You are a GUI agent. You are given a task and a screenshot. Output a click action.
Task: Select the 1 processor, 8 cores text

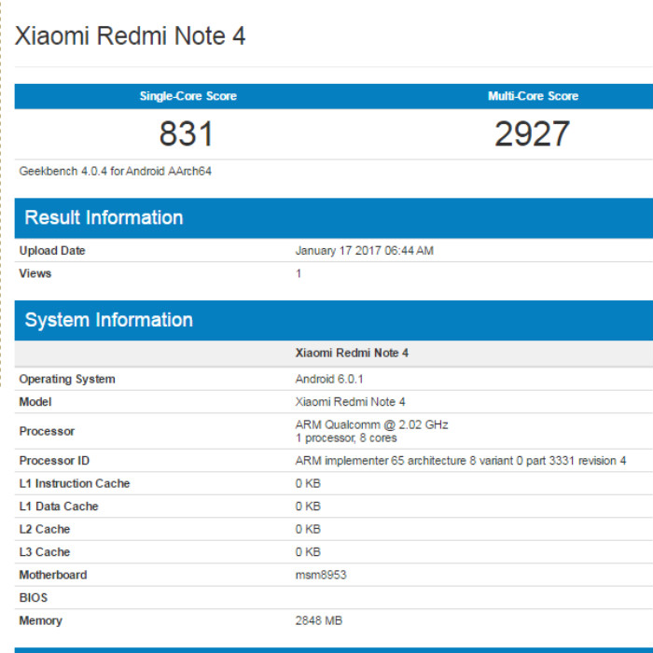coord(346,438)
